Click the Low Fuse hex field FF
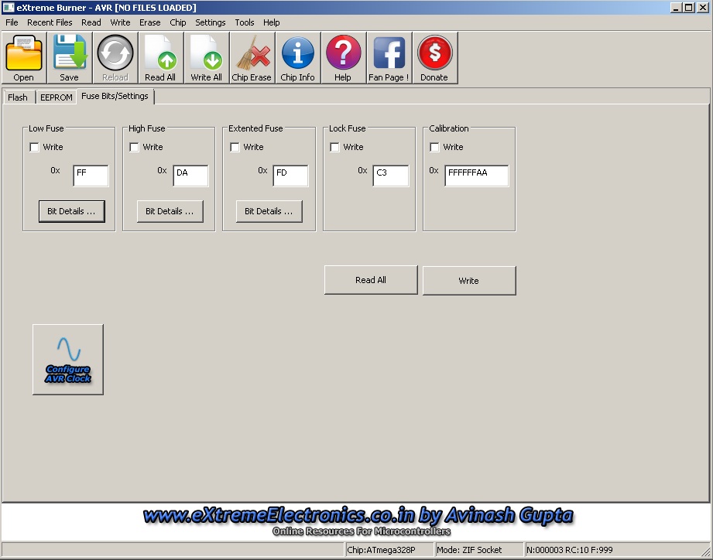Viewport: 713px width, 560px height. click(91, 176)
